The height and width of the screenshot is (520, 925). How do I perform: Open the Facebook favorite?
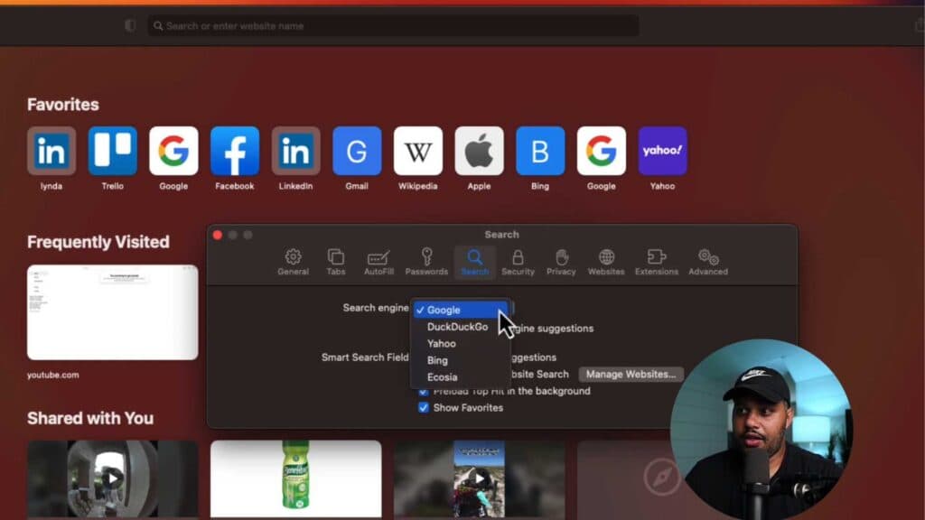pyautogui.click(x=235, y=151)
